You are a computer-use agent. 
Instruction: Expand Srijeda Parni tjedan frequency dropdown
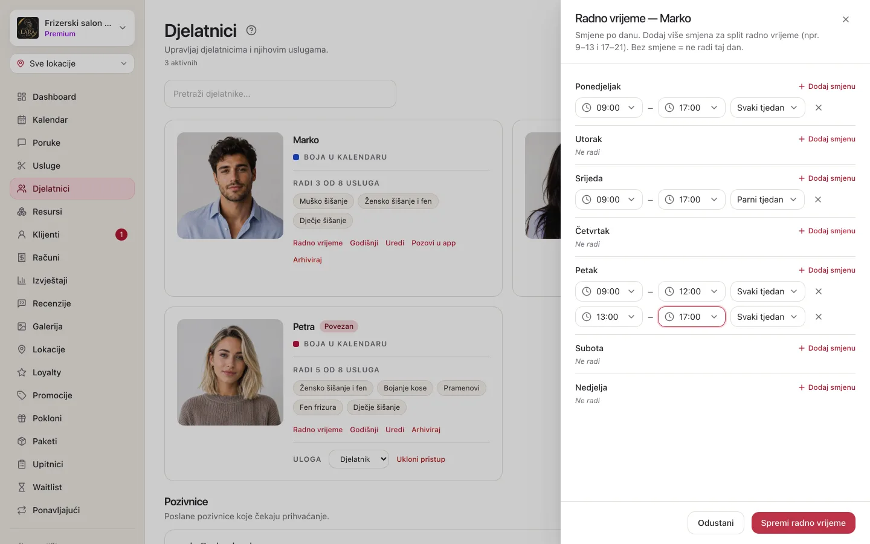[767, 199]
